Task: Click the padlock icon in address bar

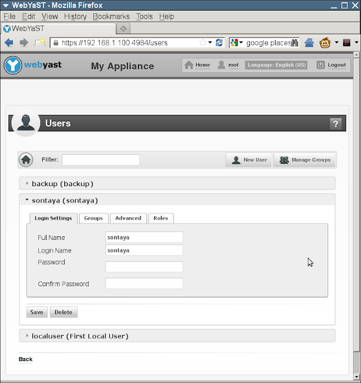Action: click(x=56, y=43)
